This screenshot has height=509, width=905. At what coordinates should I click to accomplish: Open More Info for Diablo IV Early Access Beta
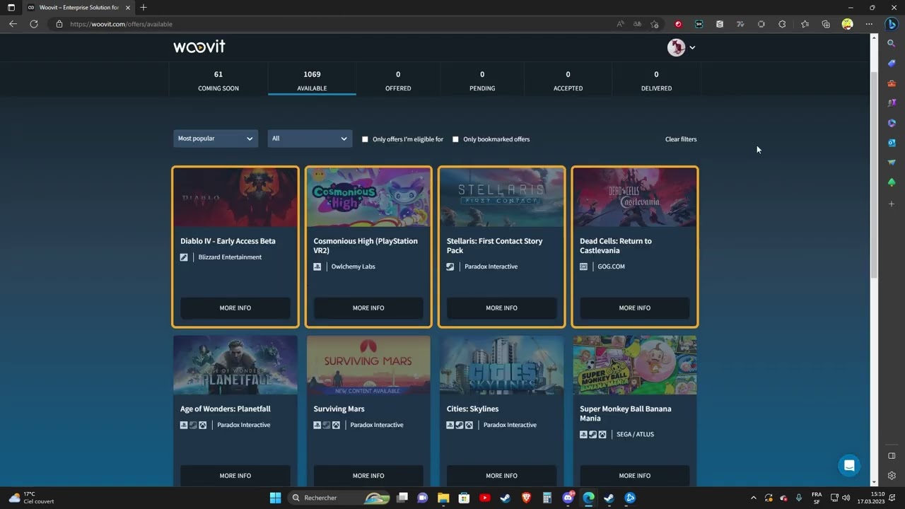235,308
